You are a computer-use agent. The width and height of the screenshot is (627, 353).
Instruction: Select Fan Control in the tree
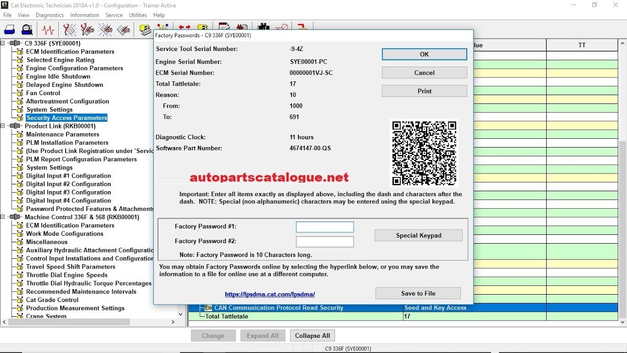[x=43, y=93]
